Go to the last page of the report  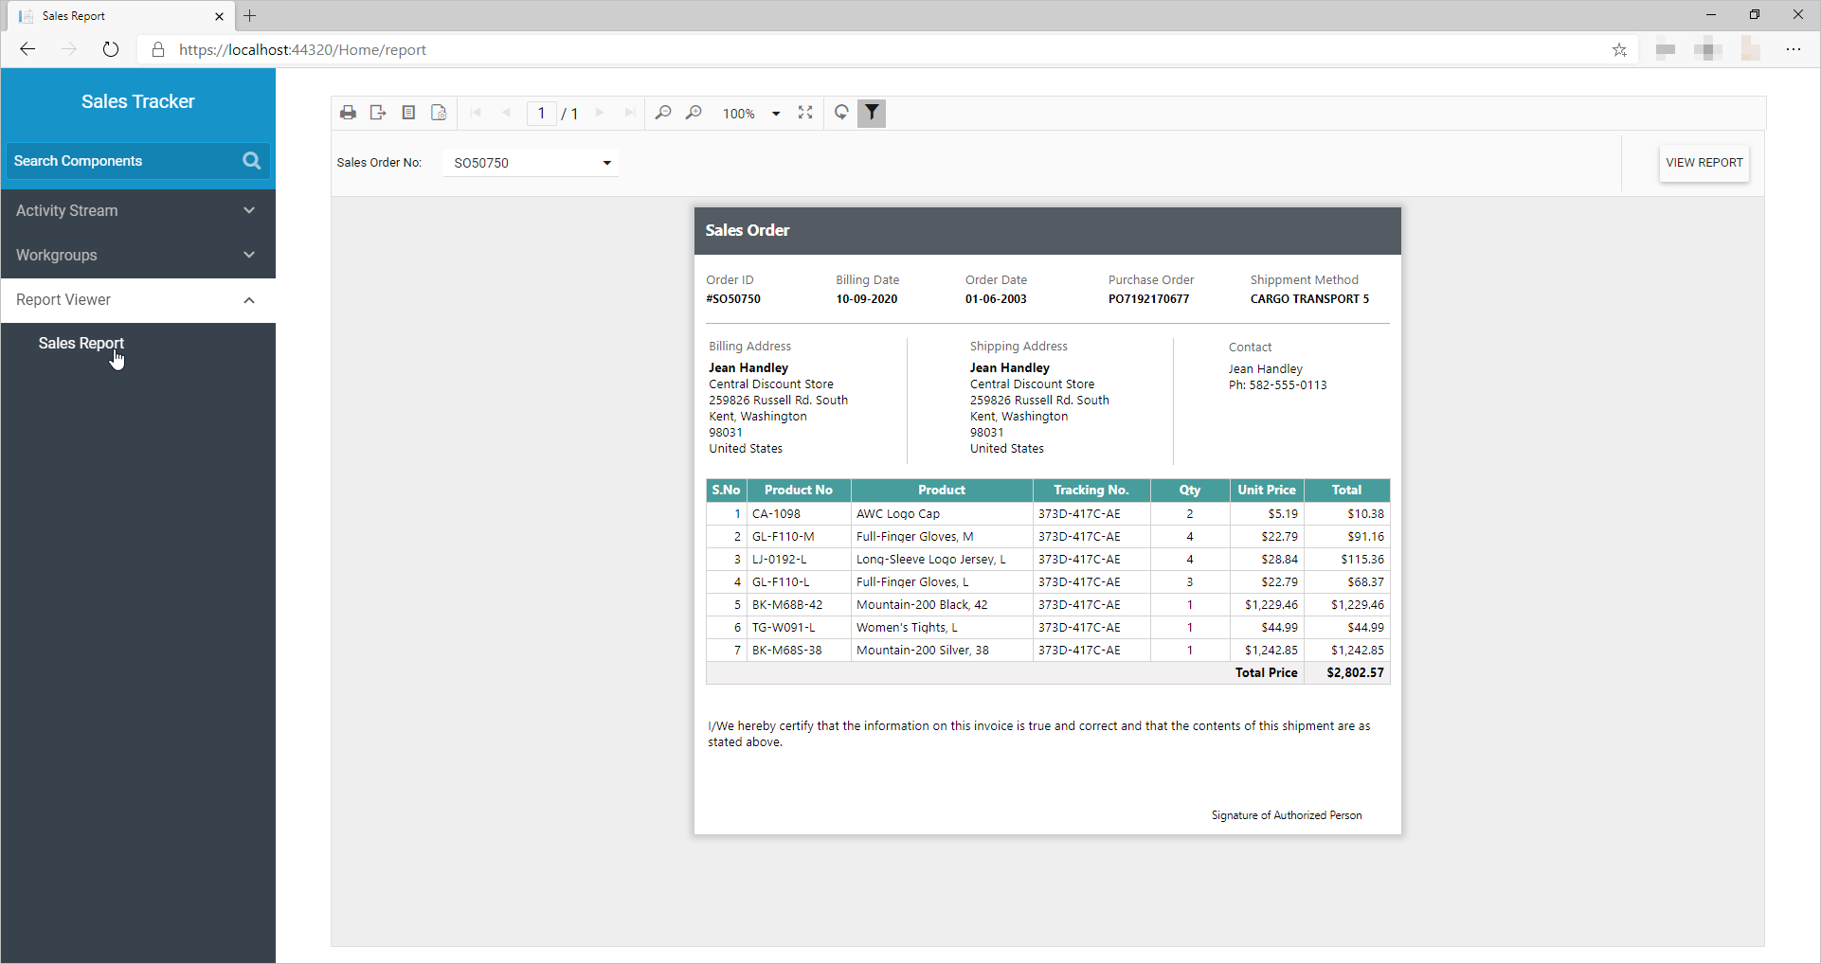pyautogui.click(x=629, y=113)
